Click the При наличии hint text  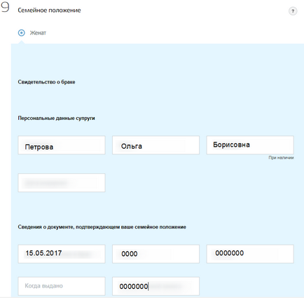point(281,158)
